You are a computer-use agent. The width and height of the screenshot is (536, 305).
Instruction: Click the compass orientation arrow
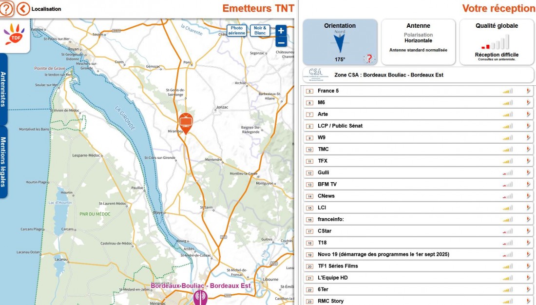(340, 43)
